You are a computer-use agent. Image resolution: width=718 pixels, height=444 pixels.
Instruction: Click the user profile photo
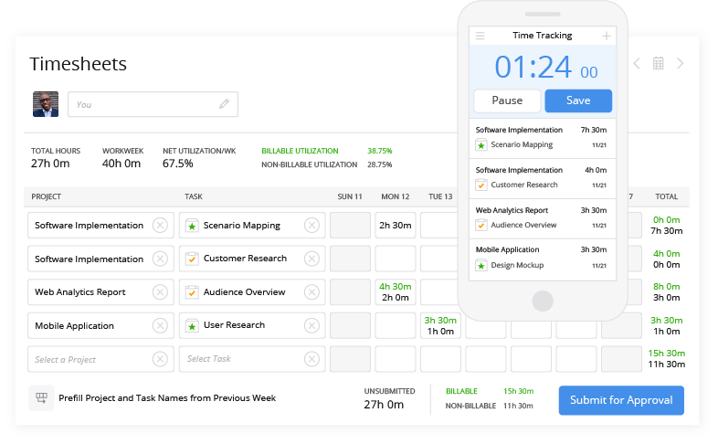tap(46, 104)
